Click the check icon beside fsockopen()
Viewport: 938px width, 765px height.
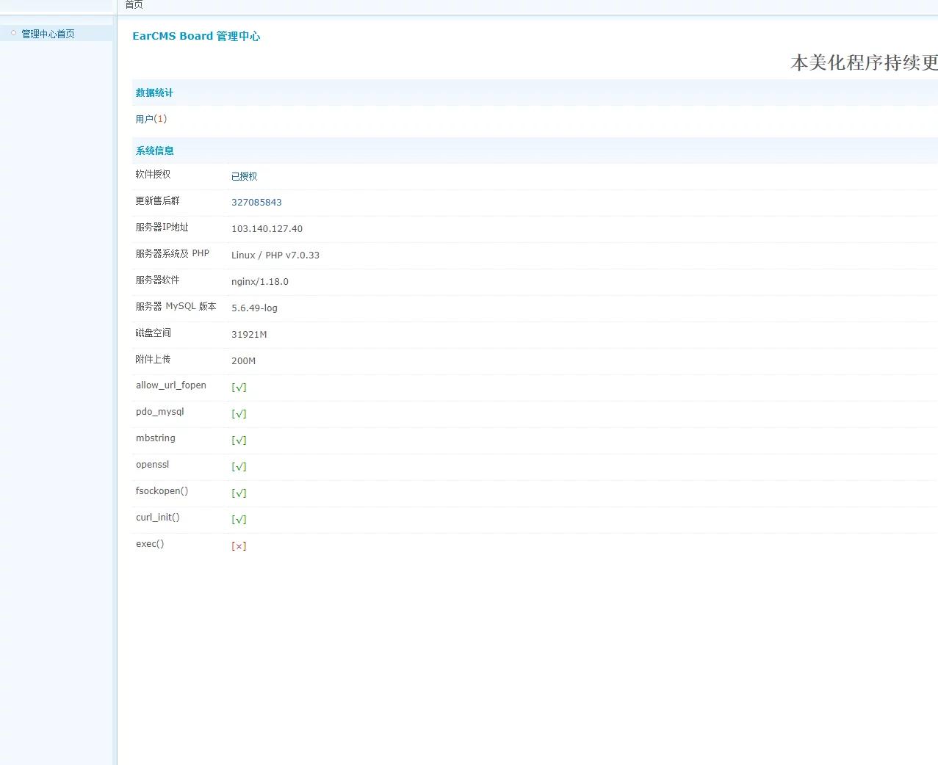click(239, 493)
